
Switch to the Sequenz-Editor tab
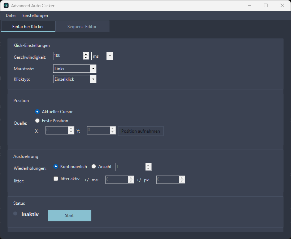tap(82, 26)
